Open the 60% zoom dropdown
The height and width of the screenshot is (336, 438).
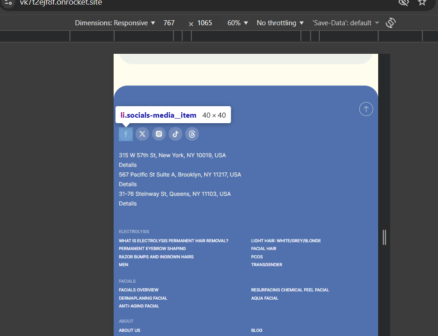(237, 23)
